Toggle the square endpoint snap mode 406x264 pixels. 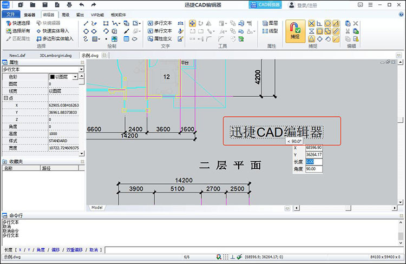click(319, 31)
